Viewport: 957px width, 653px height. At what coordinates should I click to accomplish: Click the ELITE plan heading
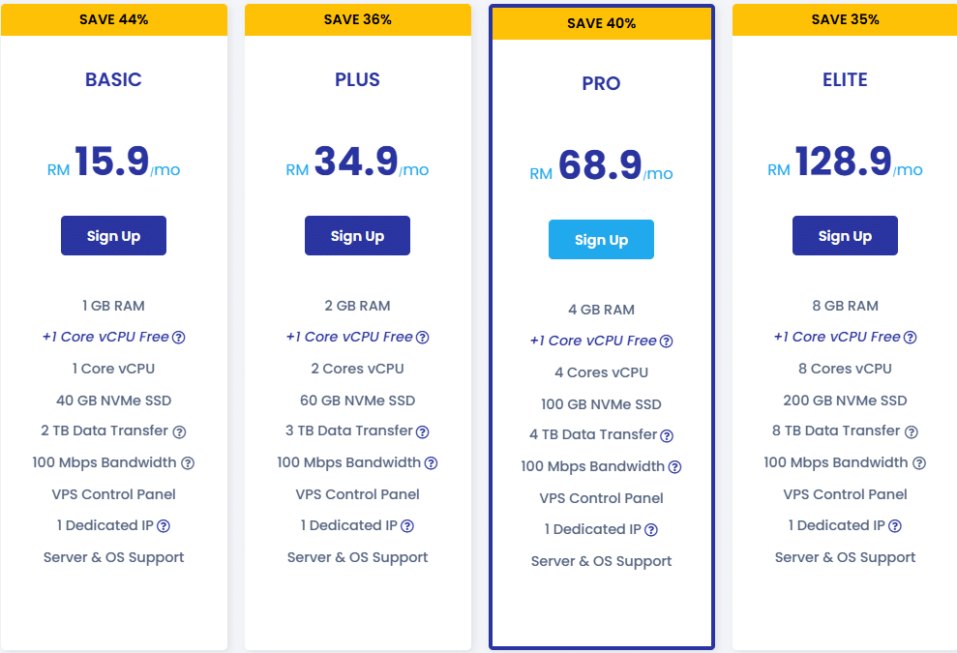(845, 79)
